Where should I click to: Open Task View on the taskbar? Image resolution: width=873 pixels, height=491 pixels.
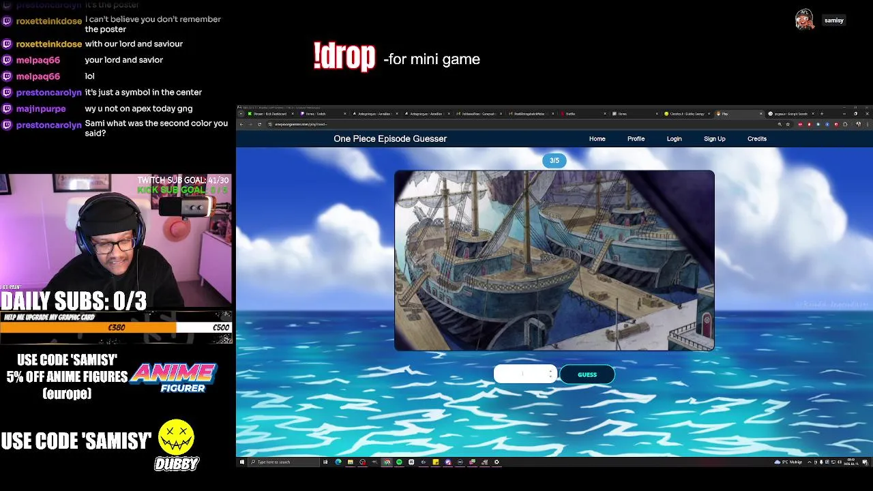pos(325,462)
